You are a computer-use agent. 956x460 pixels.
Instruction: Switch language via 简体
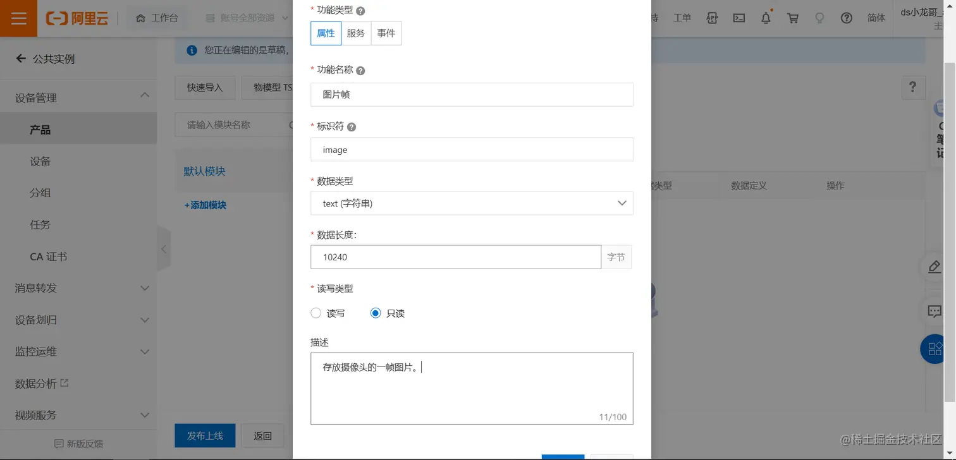point(876,18)
